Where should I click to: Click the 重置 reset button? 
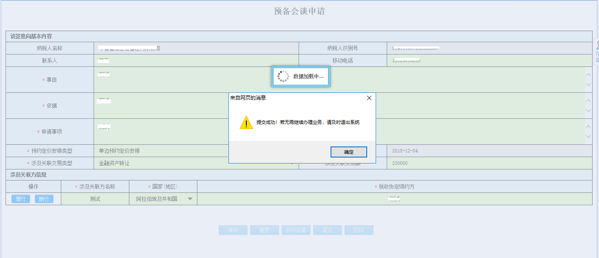pos(264,230)
